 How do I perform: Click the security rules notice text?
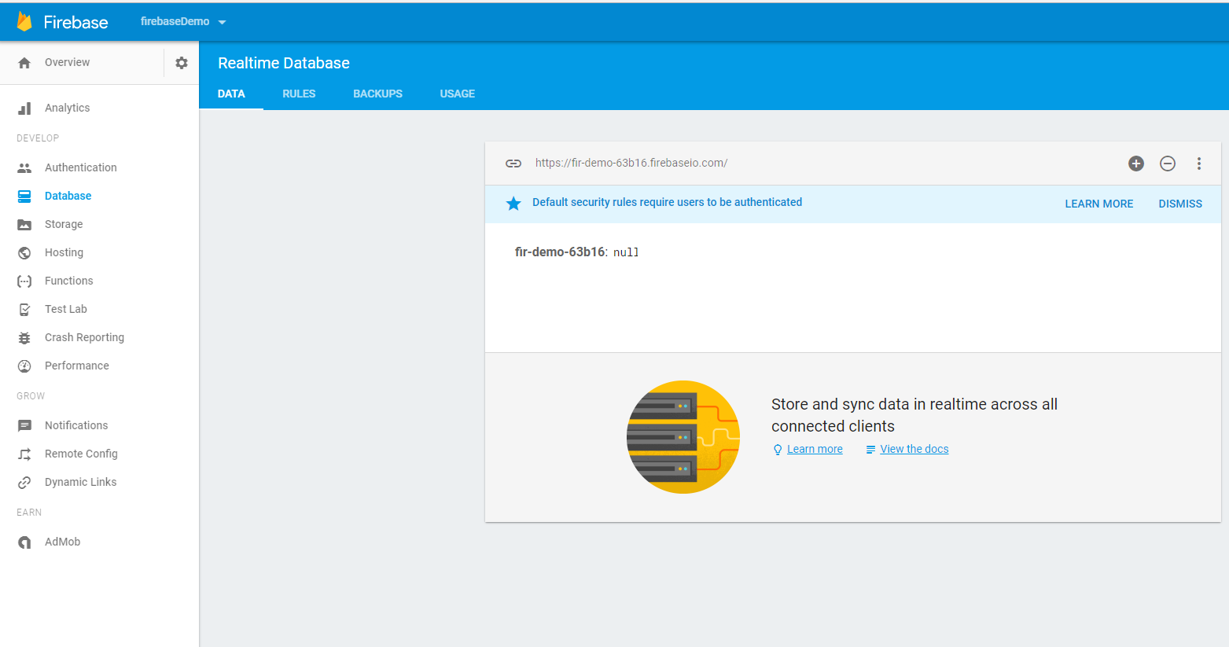667,203
